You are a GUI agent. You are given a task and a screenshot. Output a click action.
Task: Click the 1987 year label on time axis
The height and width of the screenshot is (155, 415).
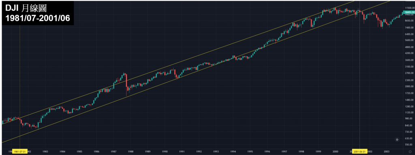coord(113,152)
